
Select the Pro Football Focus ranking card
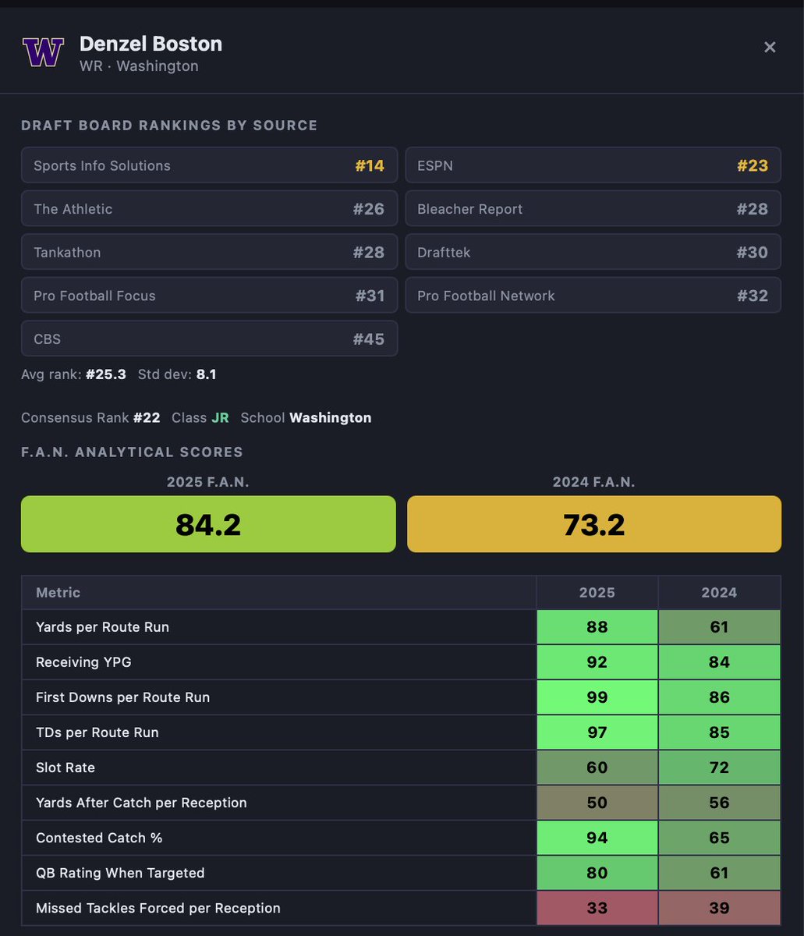[209, 296]
